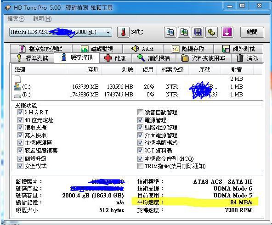Switch to AAM tab
Image resolution: width=272 pixels, height=225 pixels.
click(143, 49)
